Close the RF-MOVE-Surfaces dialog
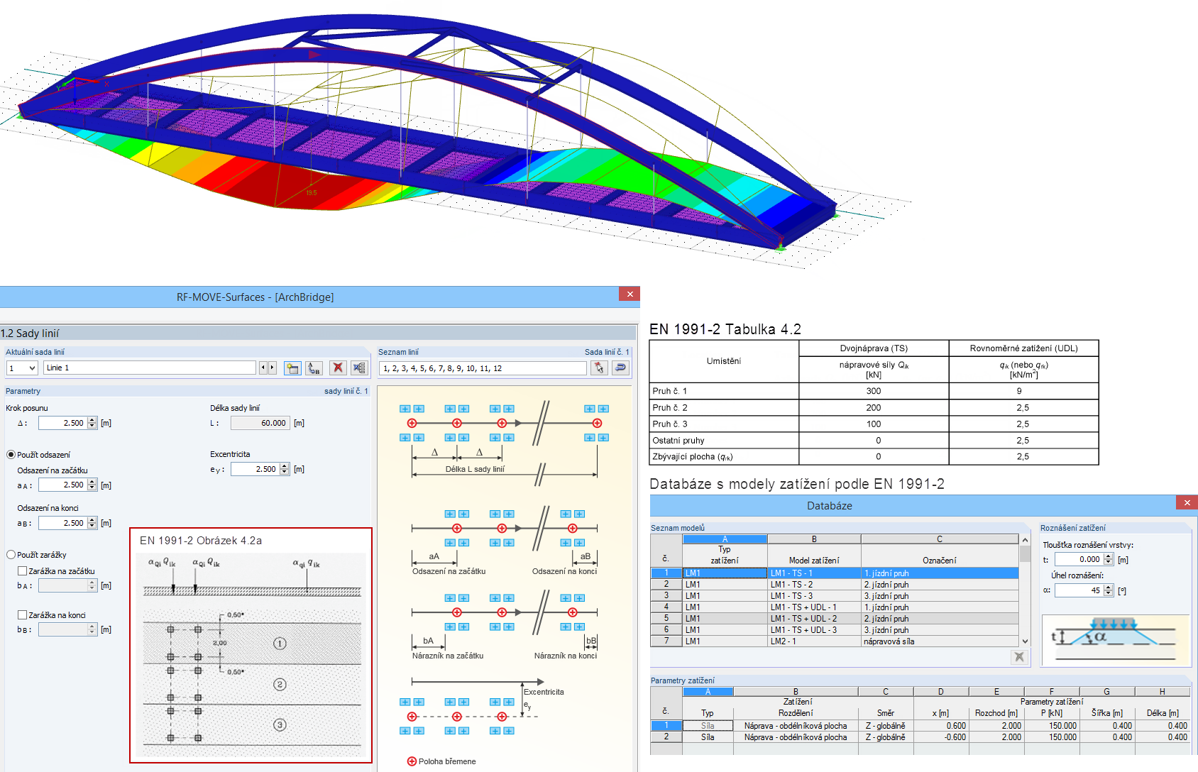Image resolution: width=1198 pixels, height=772 pixels. tap(630, 294)
